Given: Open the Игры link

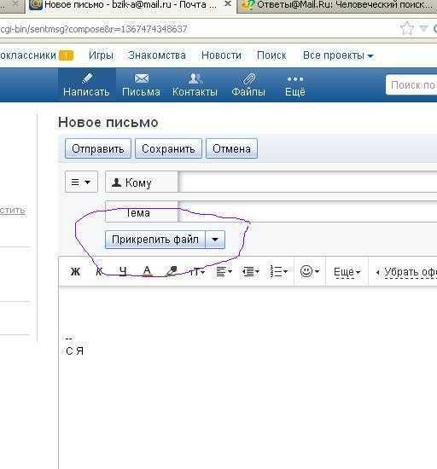Looking at the screenshot, I should pyautogui.click(x=101, y=55).
